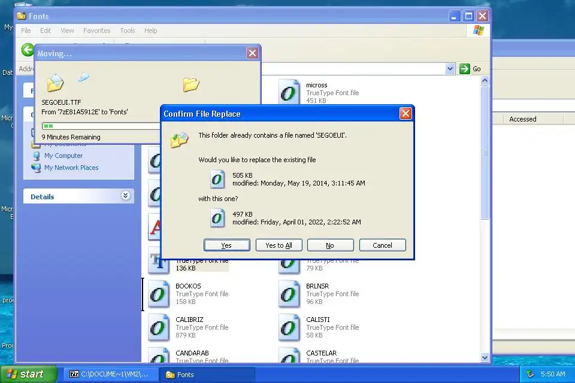Image resolution: width=575 pixels, height=383 pixels.
Task: Decline file replacement with No
Action: click(331, 245)
